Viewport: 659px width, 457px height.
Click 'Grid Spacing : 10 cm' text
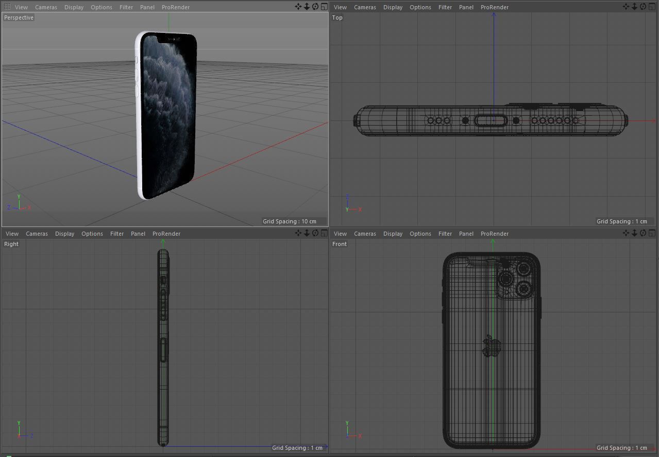pos(290,221)
